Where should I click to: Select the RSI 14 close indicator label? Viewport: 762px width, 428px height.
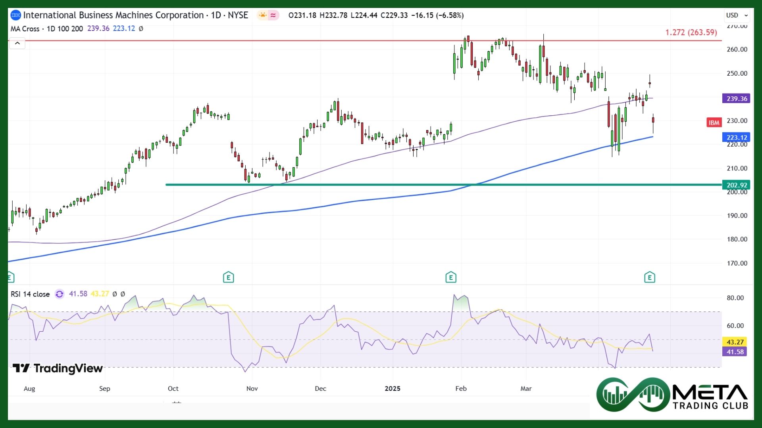coord(30,294)
